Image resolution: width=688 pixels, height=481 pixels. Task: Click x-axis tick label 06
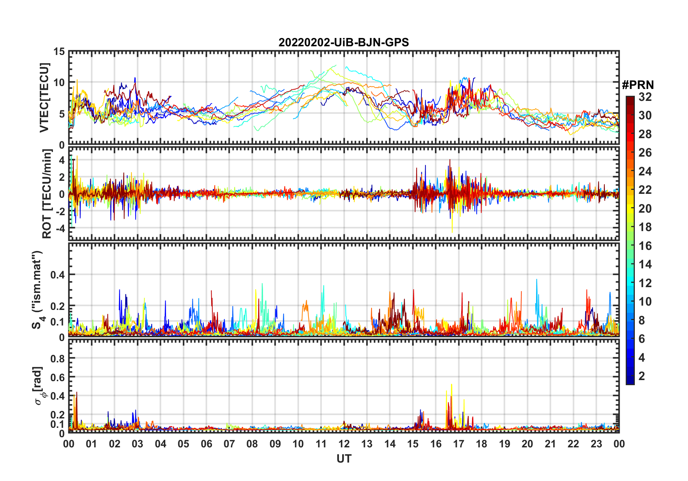(206, 444)
